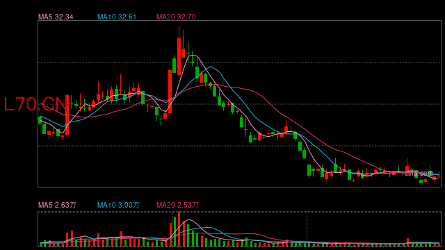Screen dimensions: 445x250
Task: Click the price MA5 32.34 label
Action: click(56, 17)
